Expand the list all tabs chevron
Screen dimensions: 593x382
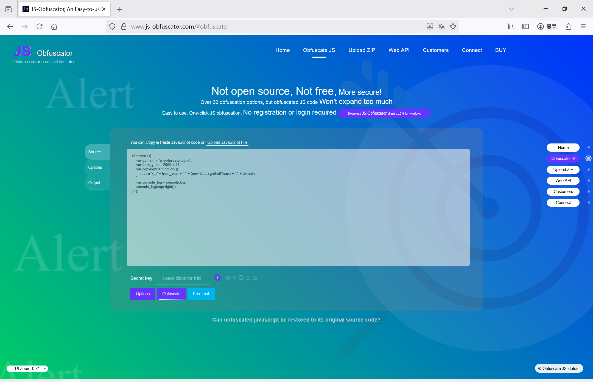511,9
